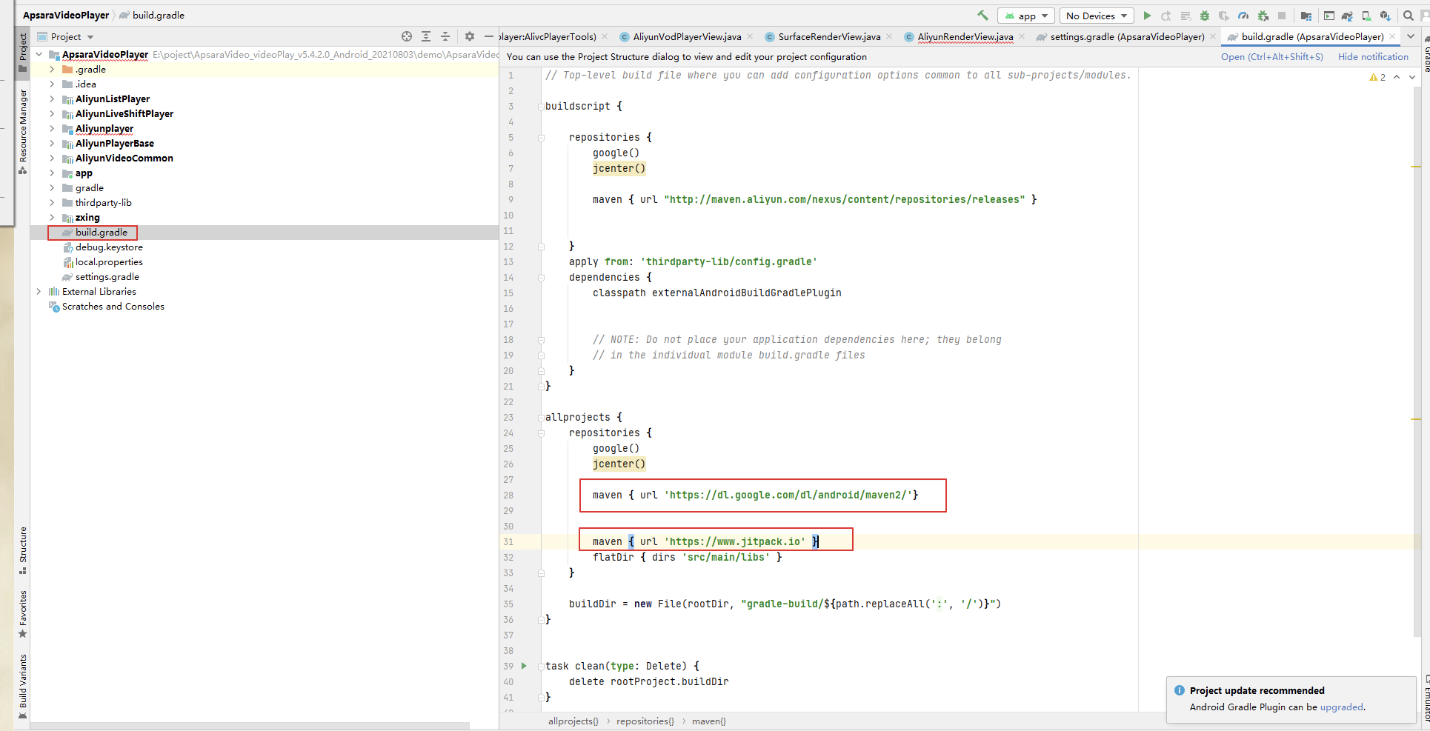Click repositories{} breadcrumb

(x=645, y=721)
